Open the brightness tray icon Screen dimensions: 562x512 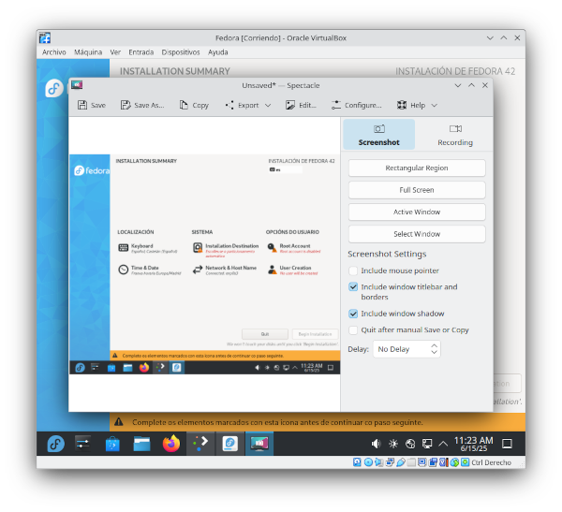pyautogui.click(x=393, y=445)
